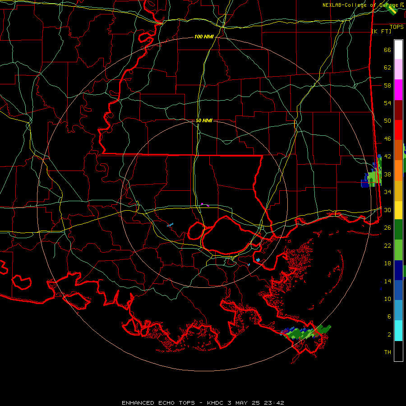Select the light pink legend swatch
The image size is (406, 406).
pyautogui.click(x=398, y=69)
